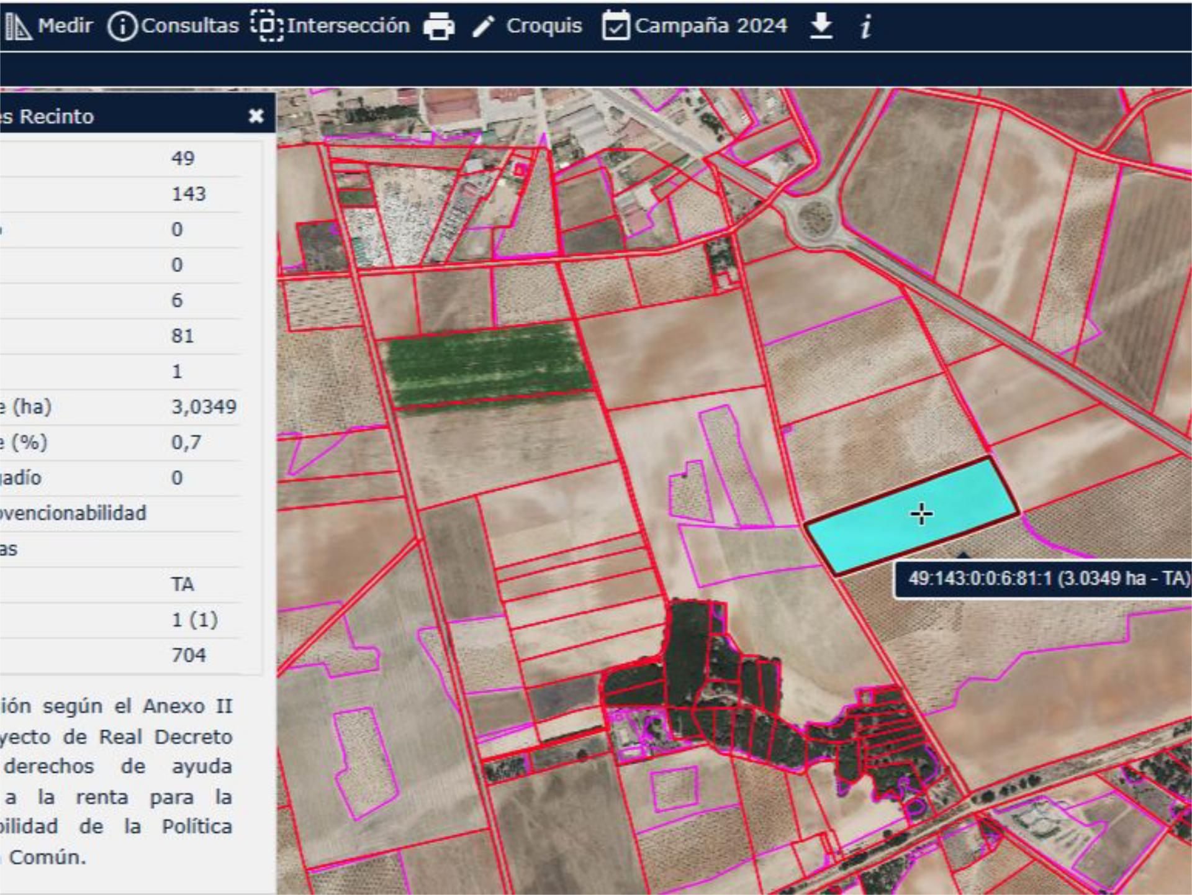Click the Campaña 2024 label
The width and height of the screenshot is (1192, 895).
click(x=711, y=26)
